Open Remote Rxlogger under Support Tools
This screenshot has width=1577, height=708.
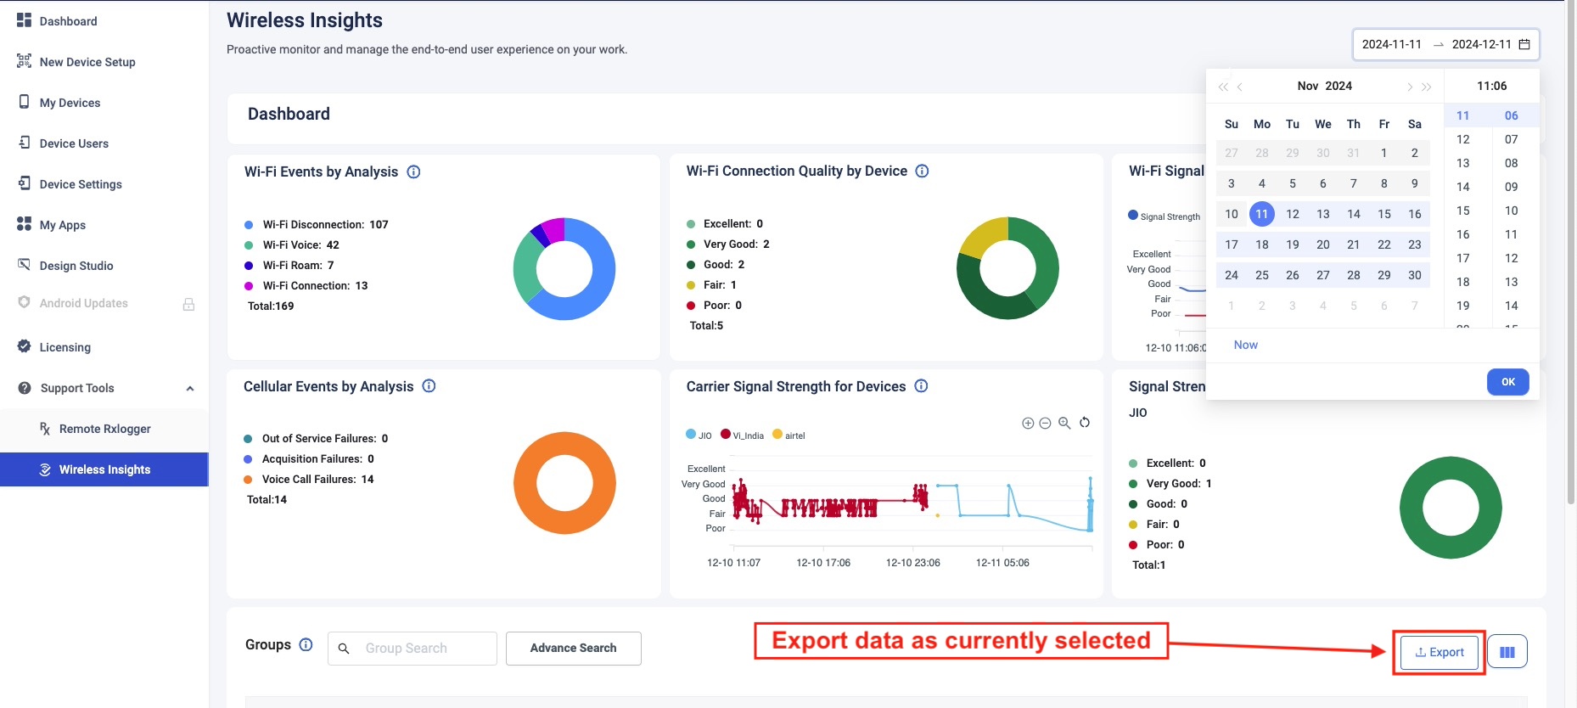click(x=104, y=429)
